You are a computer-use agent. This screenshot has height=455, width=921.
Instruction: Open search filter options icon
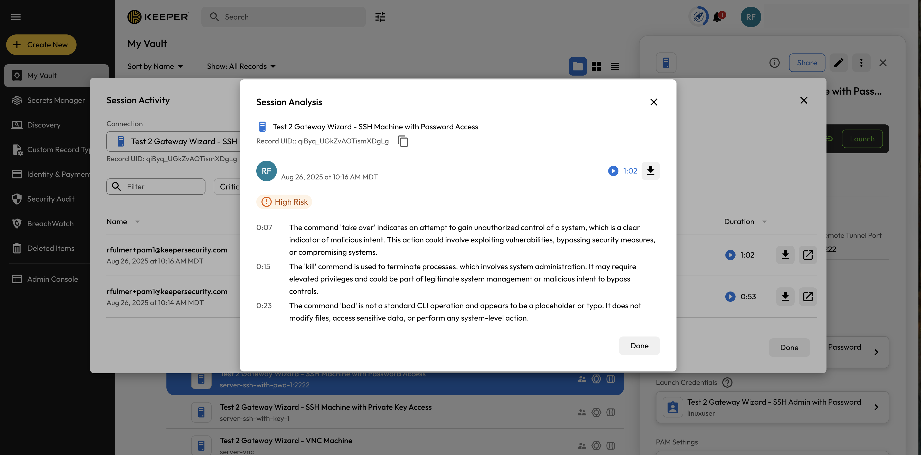(x=380, y=17)
